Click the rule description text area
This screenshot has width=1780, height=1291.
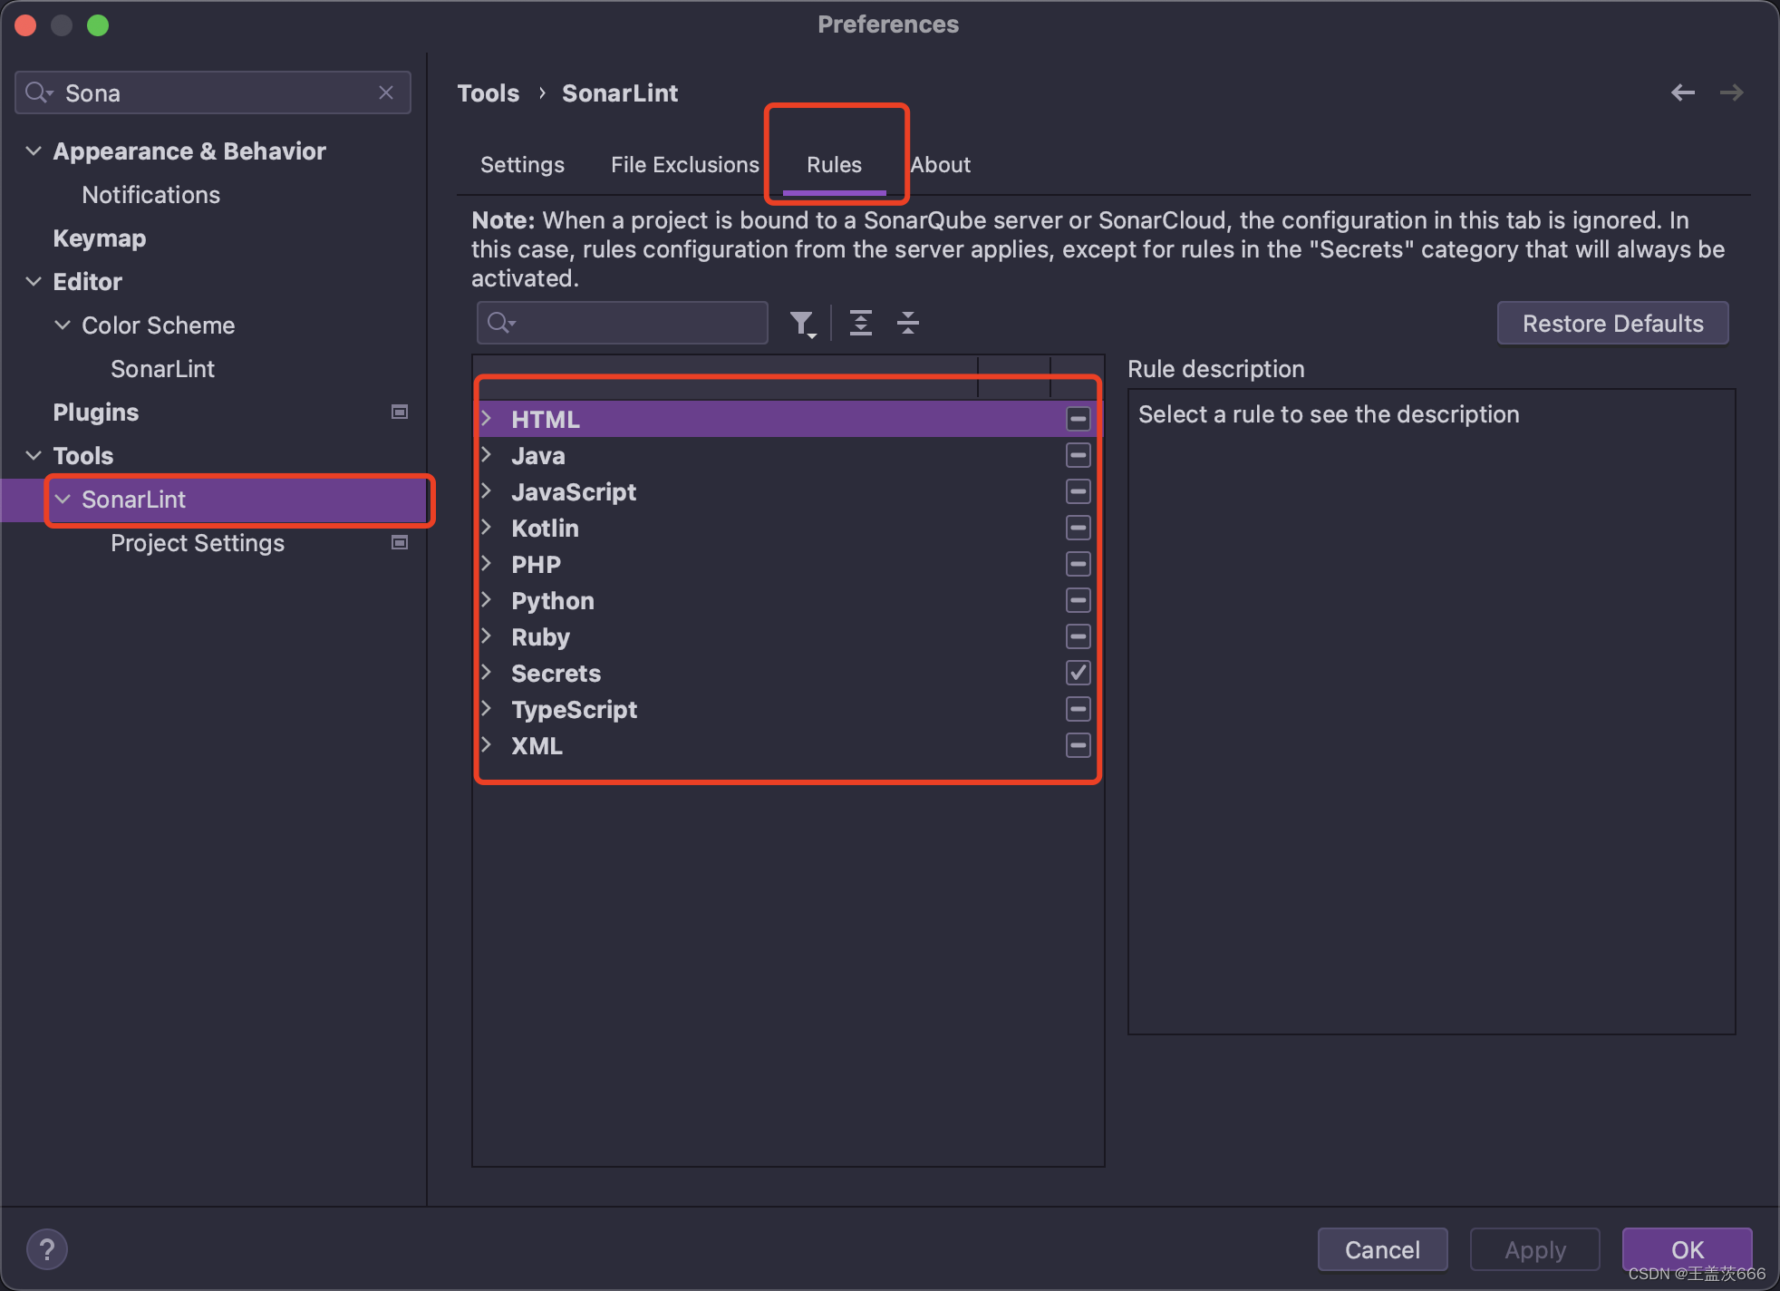point(1431,712)
